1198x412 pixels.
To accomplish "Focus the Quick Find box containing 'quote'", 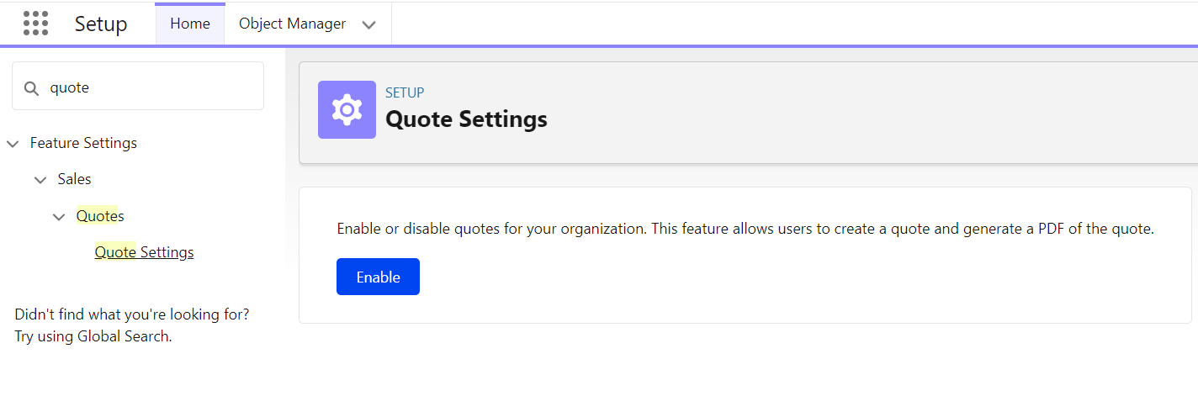I will click(151, 87).
